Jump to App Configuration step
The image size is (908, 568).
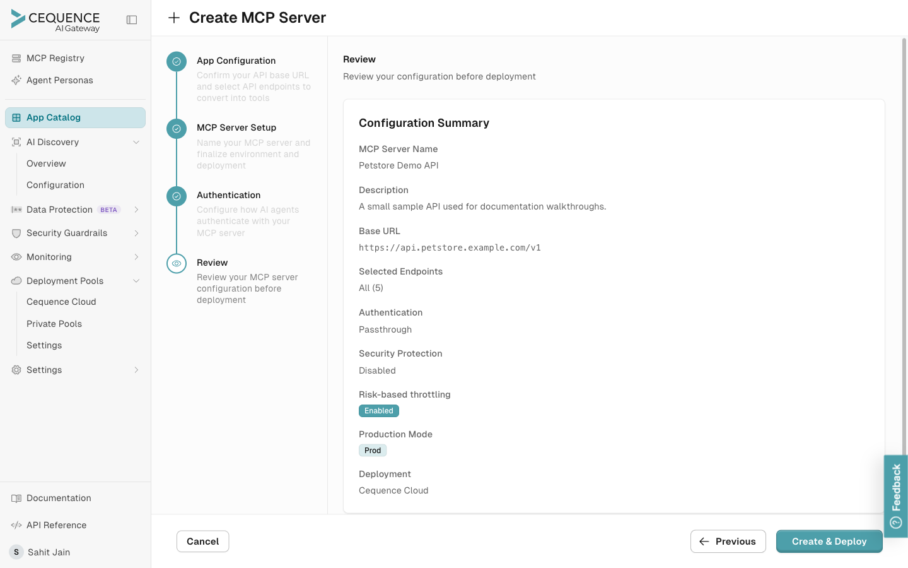click(236, 61)
